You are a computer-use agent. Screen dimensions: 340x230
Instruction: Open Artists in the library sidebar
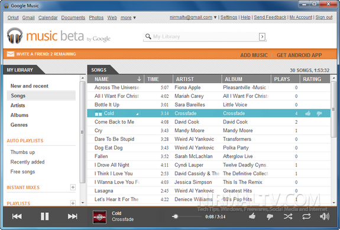click(x=18, y=106)
